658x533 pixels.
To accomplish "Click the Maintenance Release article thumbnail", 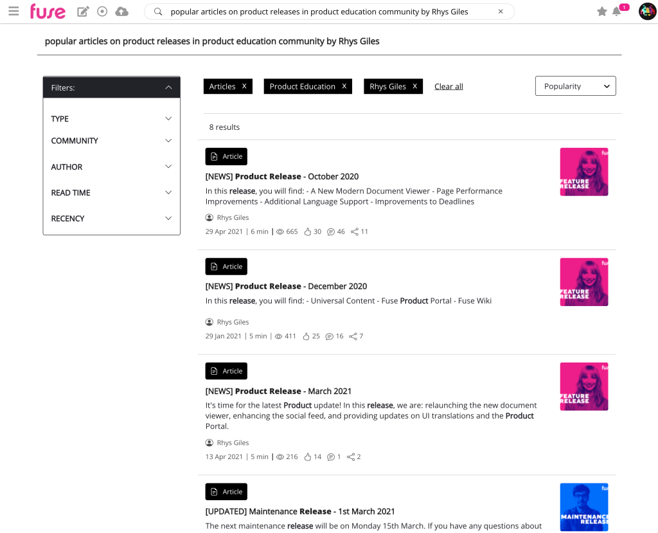I will point(583,507).
